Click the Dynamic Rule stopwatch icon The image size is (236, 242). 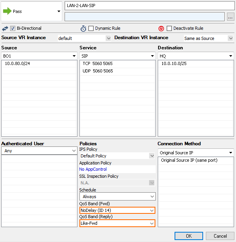83,29
